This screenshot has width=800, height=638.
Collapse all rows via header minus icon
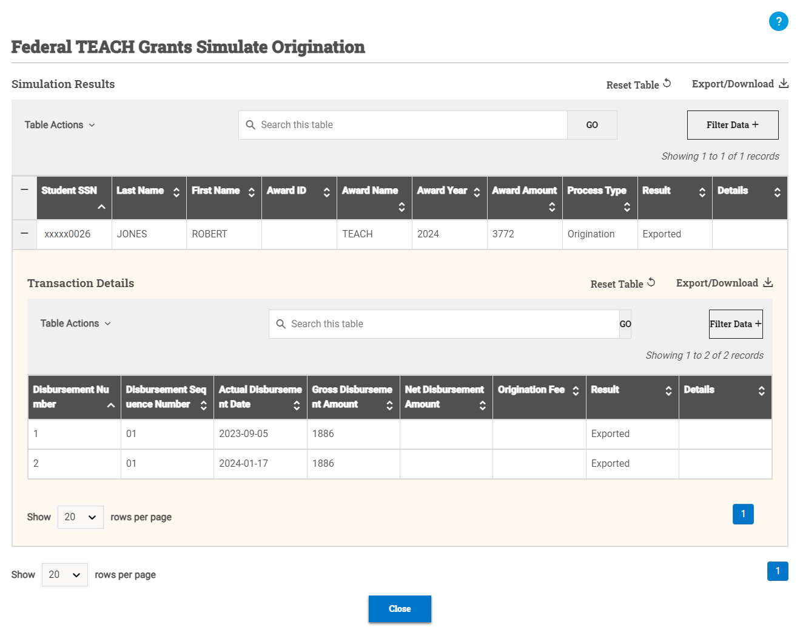[x=24, y=190]
